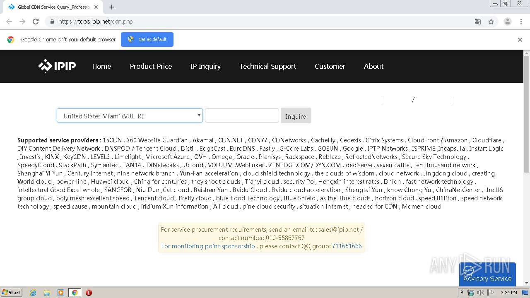Viewport: 530px width, 298px height.
Task: Open red shield antivirus taskbar icon
Action: click(x=89, y=293)
